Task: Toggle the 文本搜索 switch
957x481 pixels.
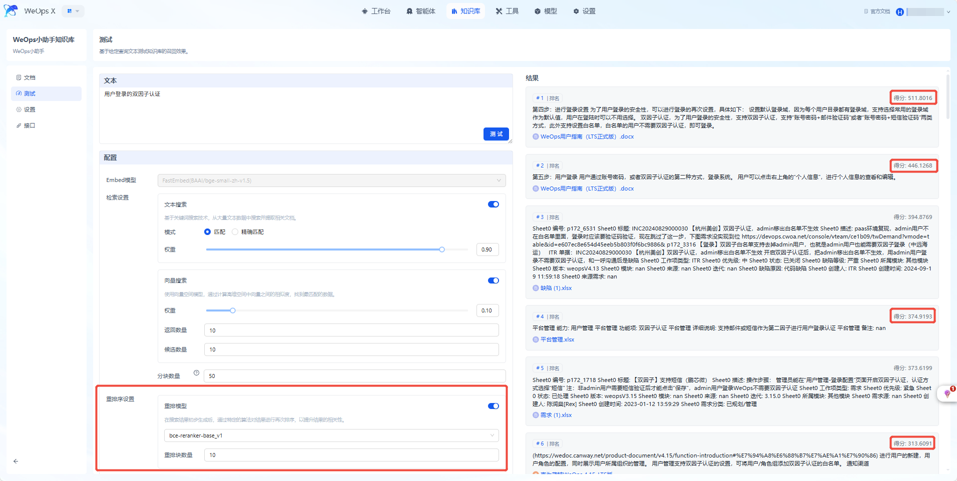Action: 494,204
